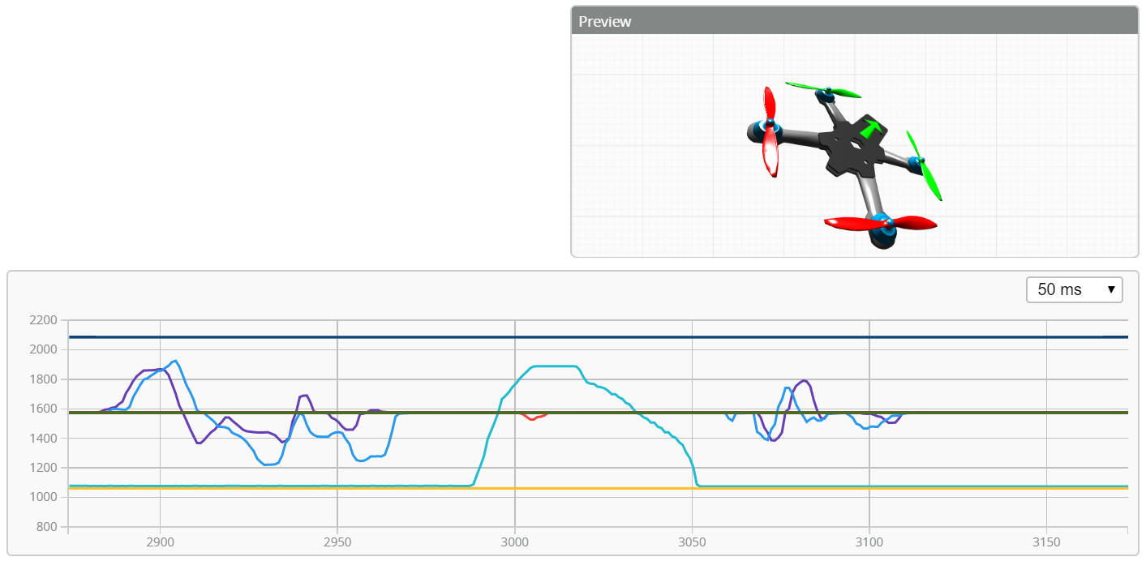Click the green direction arrow on drone body

coord(871,128)
